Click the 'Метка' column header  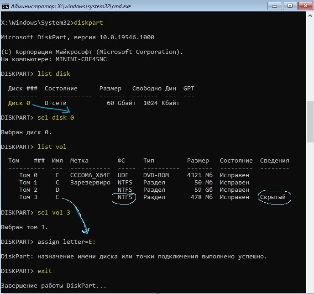click(x=79, y=161)
